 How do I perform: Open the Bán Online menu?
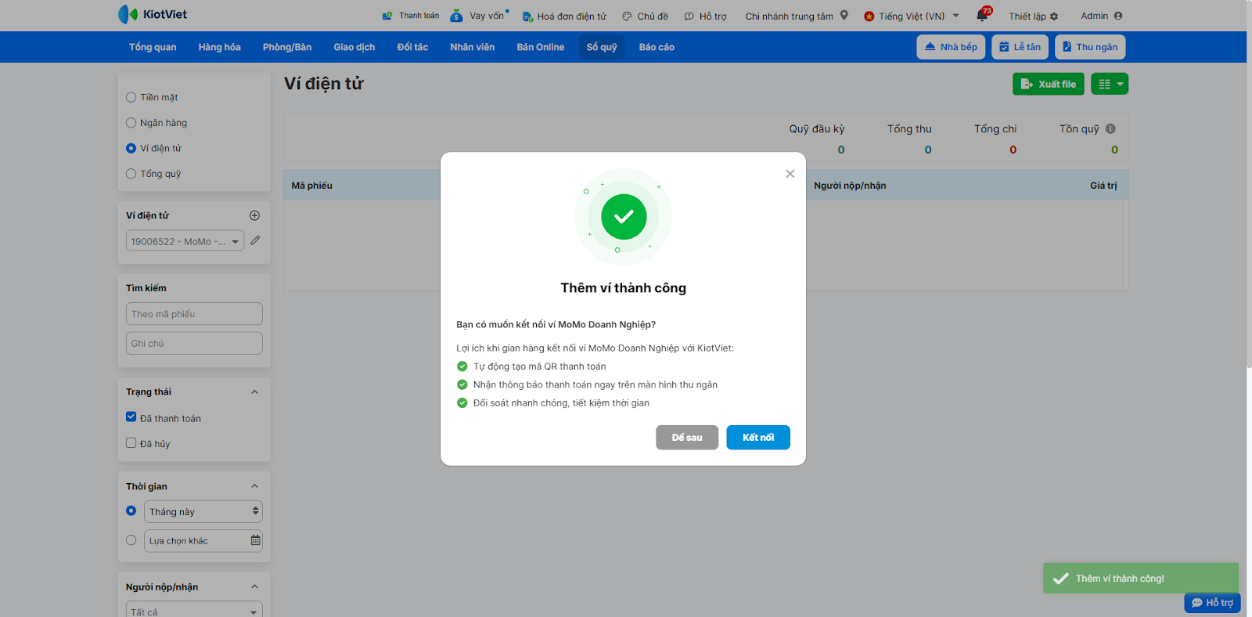click(x=541, y=47)
